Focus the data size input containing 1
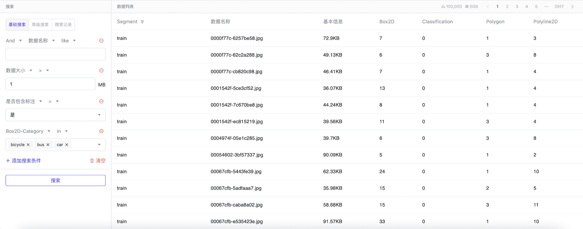This screenshot has width=583, height=229. tap(50, 84)
